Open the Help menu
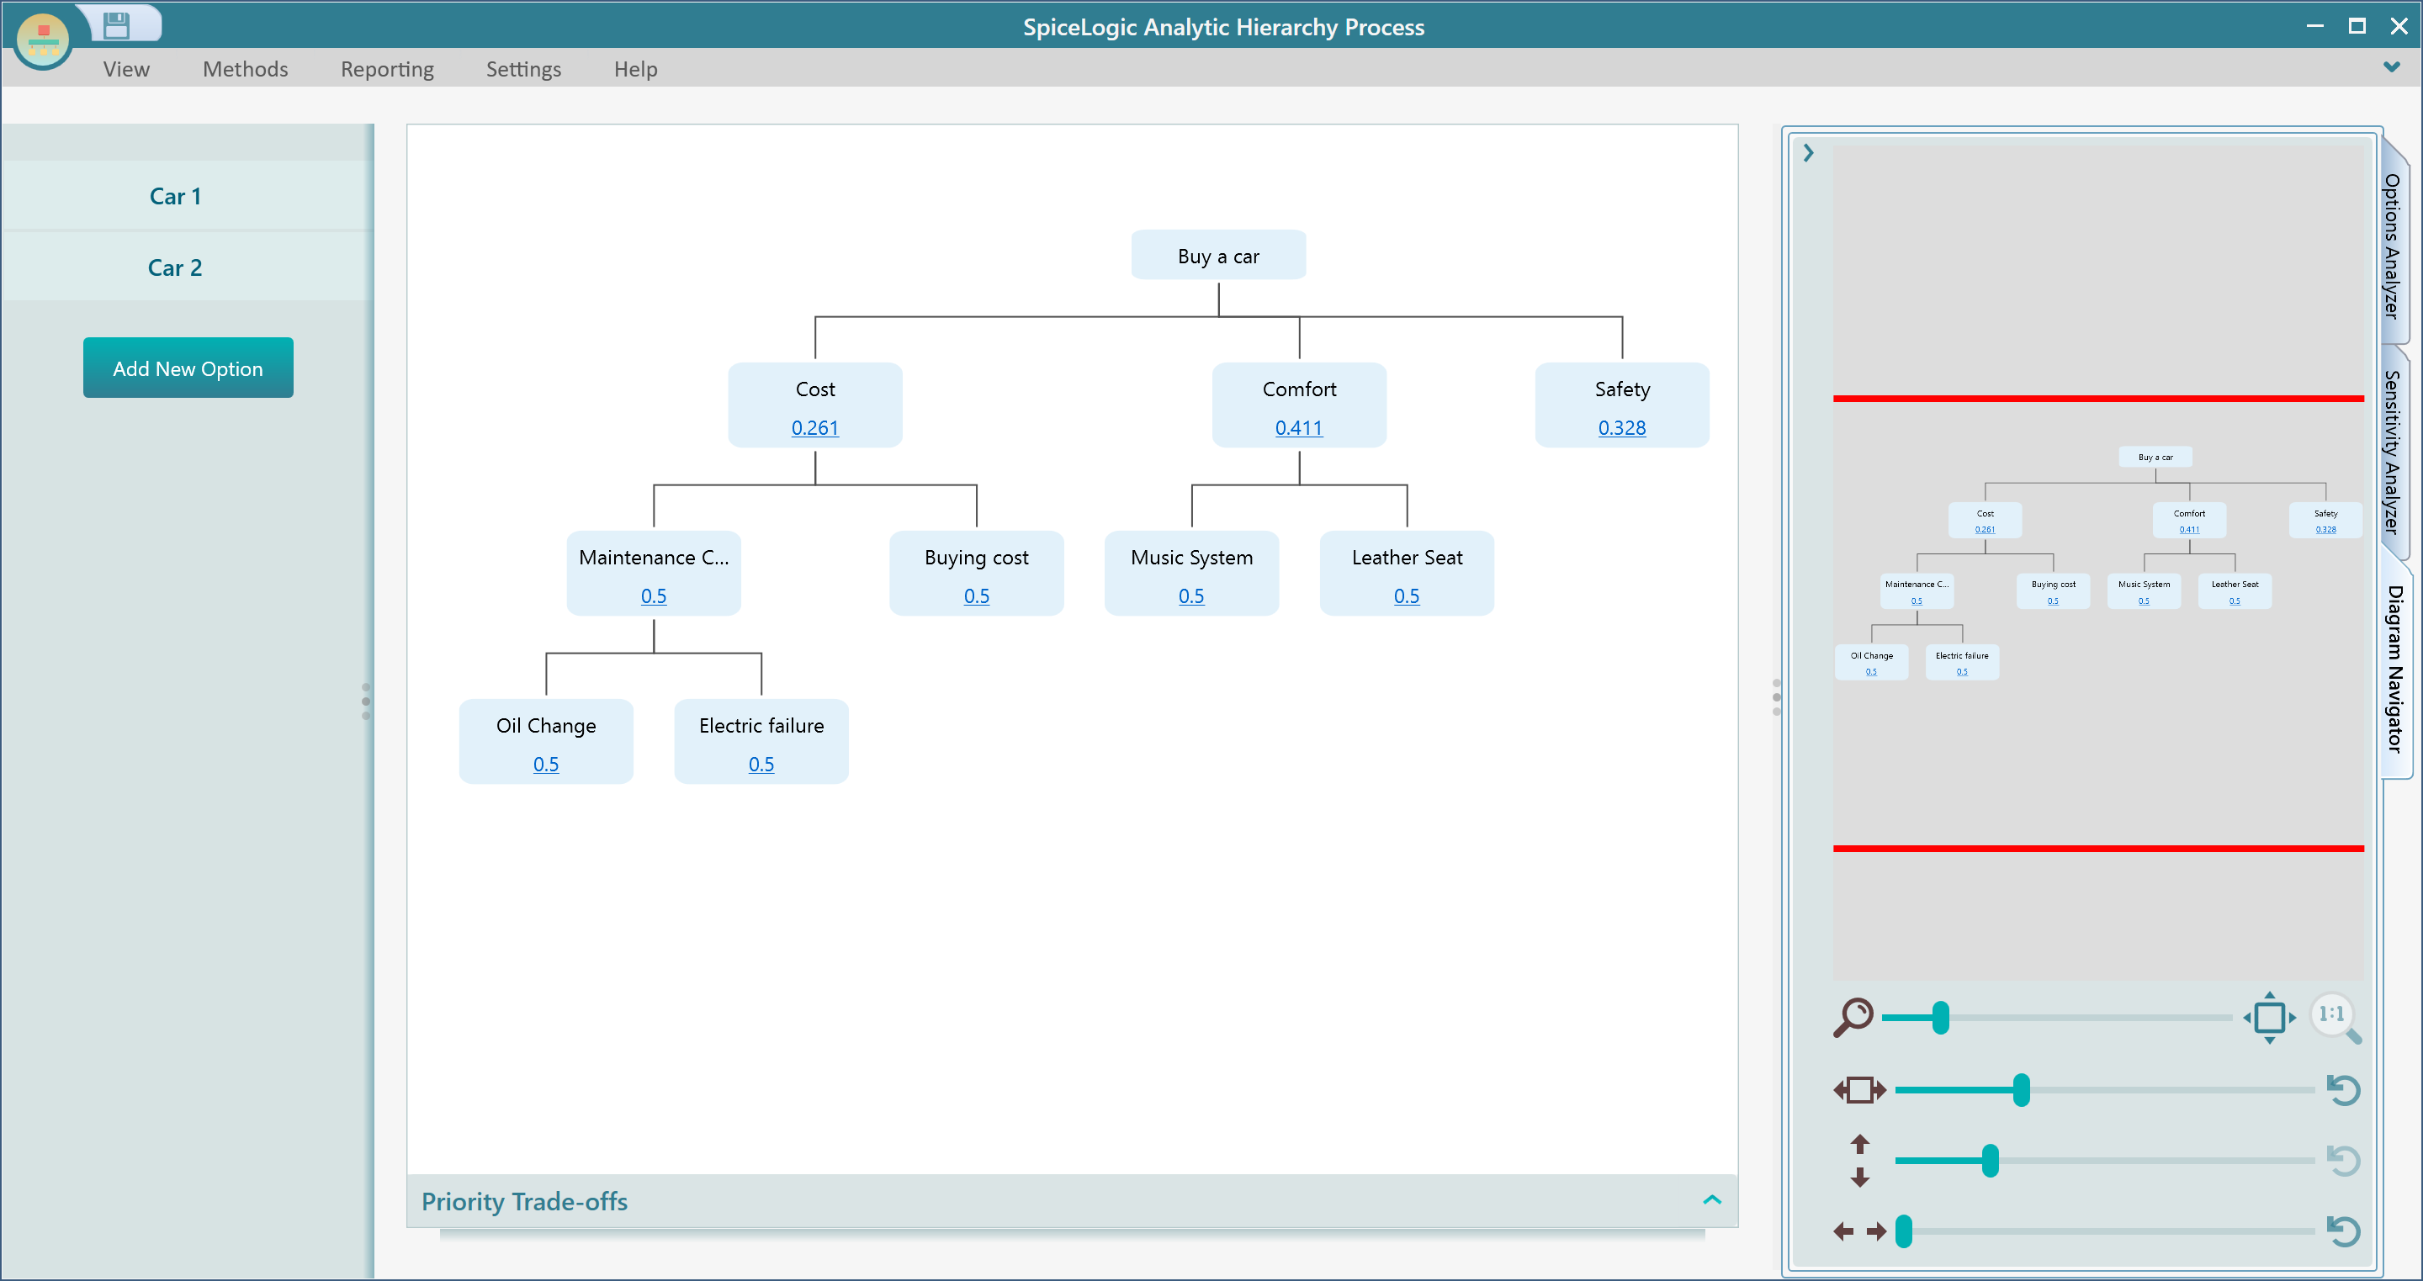 pyautogui.click(x=636, y=69)
